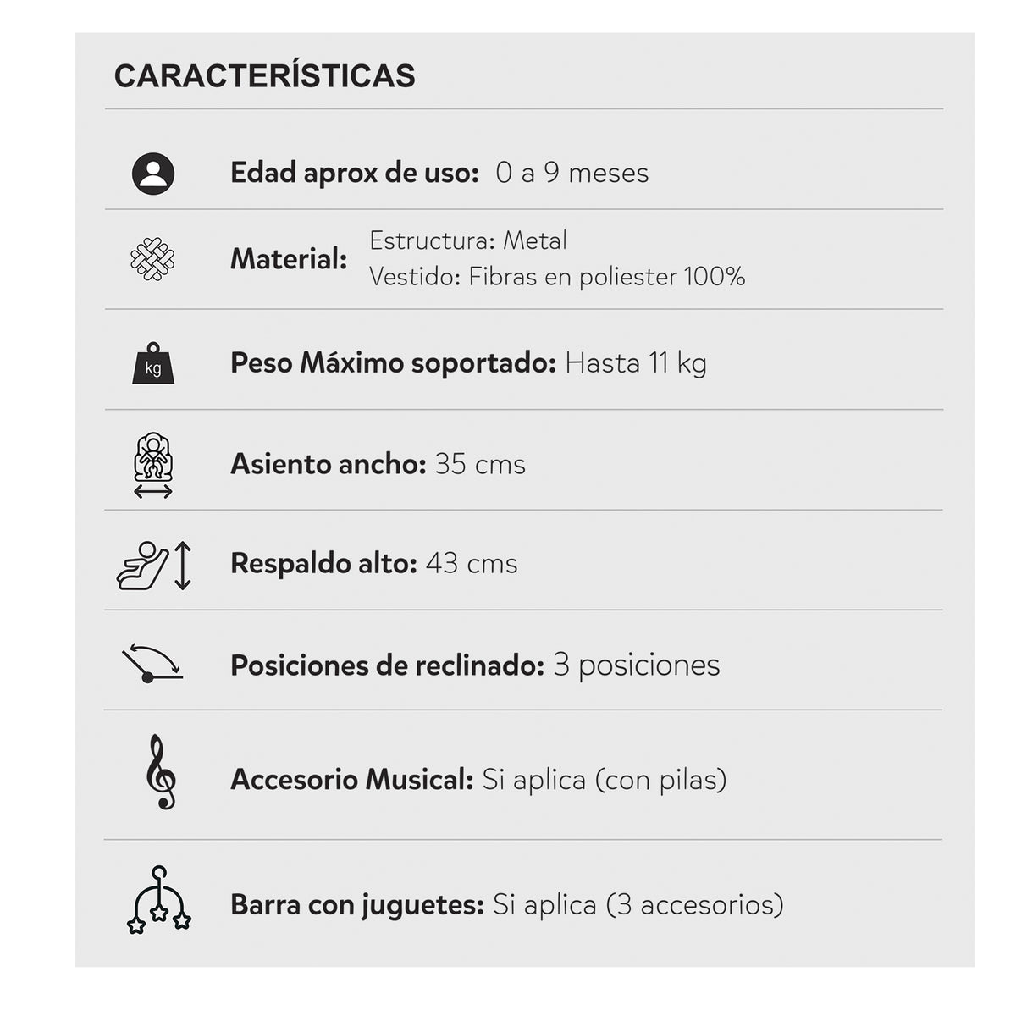1016x1016 pixels.
Task: Click the woven fabric material icon
Action: [x=152, y=259]
